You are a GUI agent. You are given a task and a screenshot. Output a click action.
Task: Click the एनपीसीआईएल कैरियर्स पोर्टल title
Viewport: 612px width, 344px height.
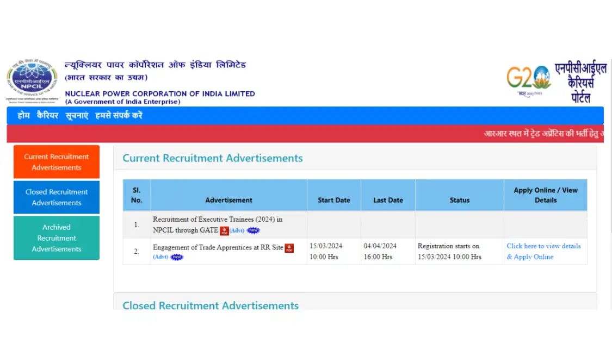(580, 83)
